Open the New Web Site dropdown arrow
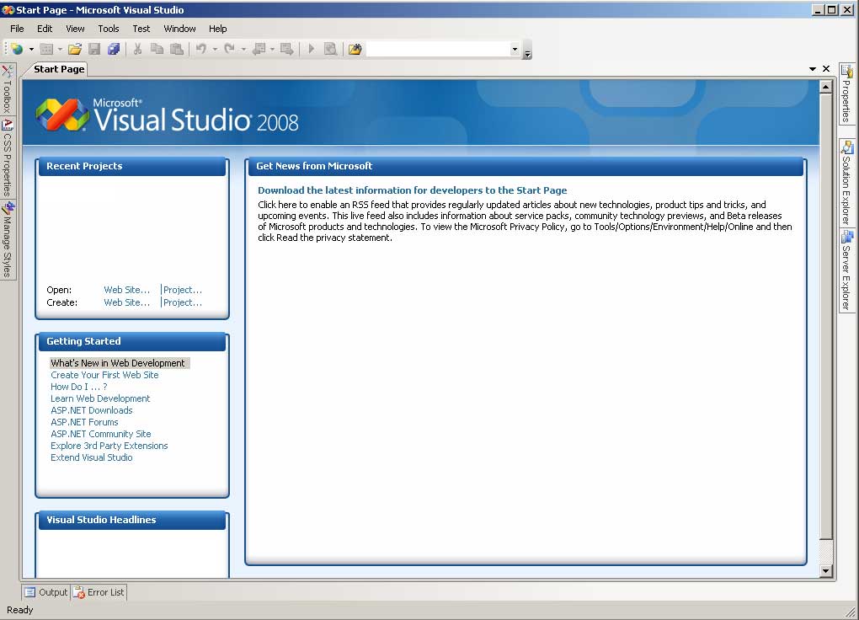The image size is (859, 620). coord(31,50)
